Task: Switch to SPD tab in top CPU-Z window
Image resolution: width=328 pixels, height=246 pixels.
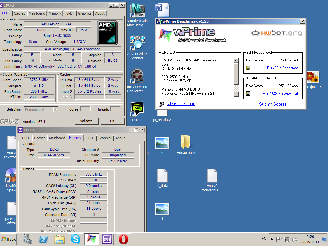Action: coord(70,13)
